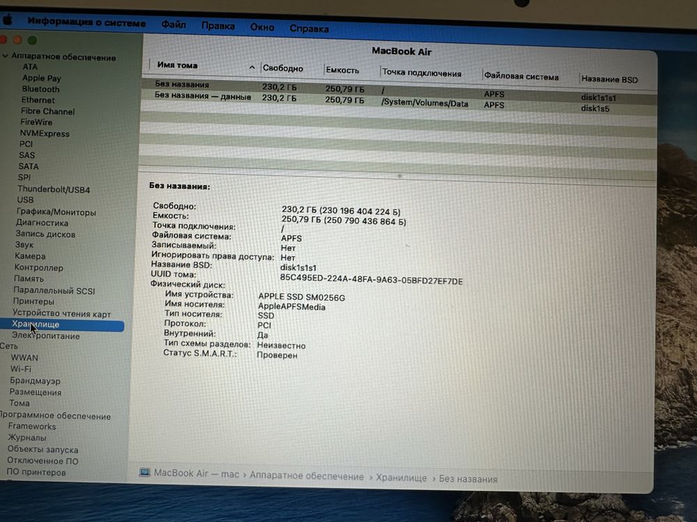This screenshot has width=697, height=522.
Task: Select SAS in sidebar
Action: (x=26, y=155)
